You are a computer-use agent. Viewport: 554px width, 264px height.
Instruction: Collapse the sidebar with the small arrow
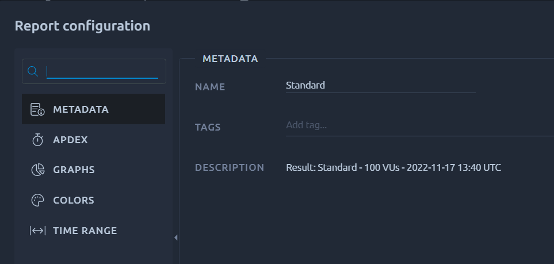pos(176,238)
